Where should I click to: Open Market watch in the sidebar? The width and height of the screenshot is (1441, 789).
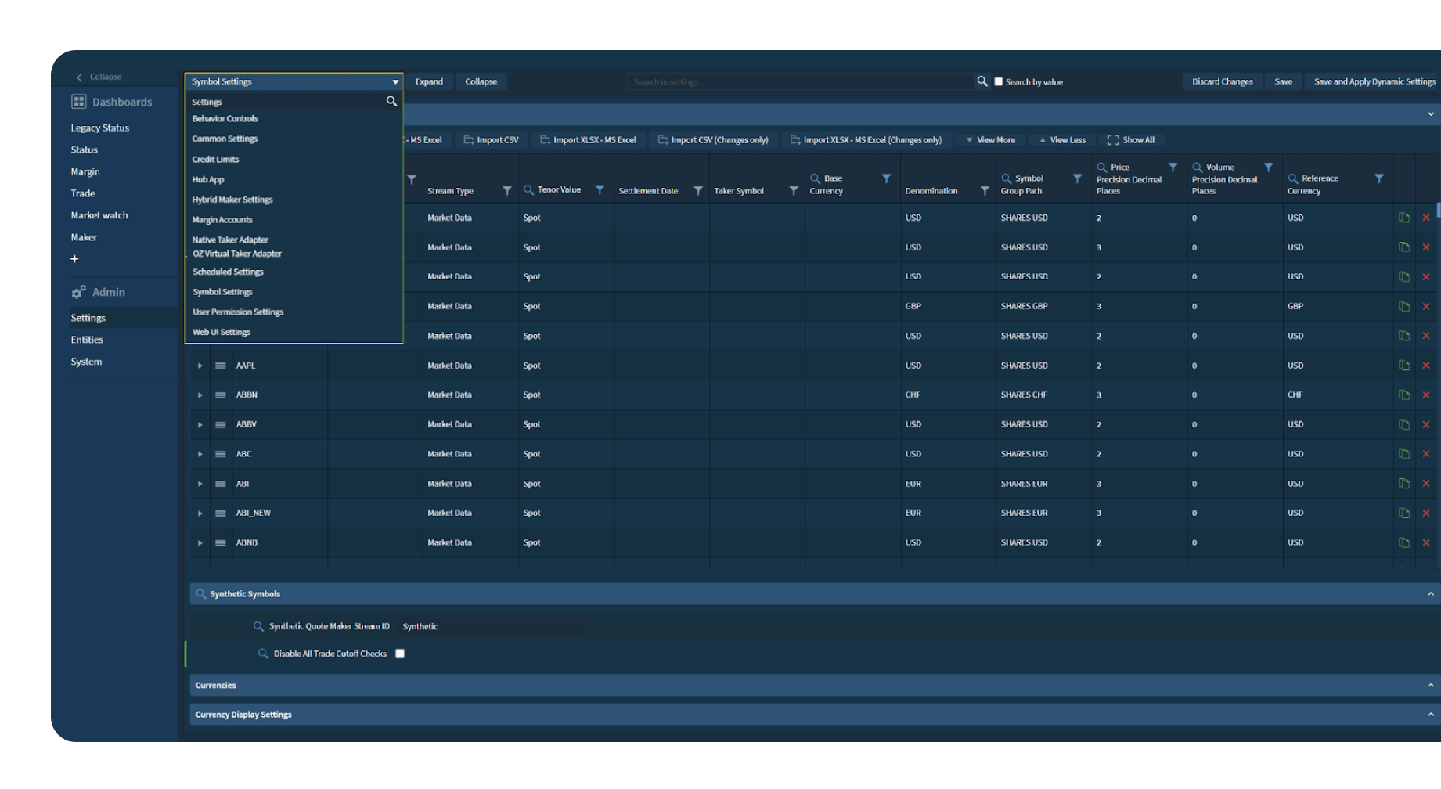click(x=99, y=215)
